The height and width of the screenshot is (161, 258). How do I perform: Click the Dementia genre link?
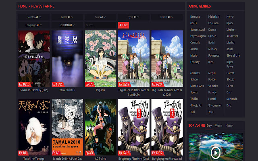(232, 99)
